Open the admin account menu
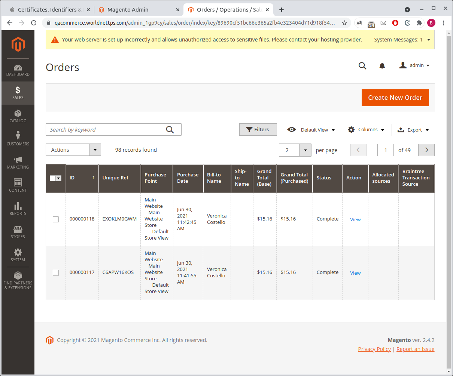This screenshot has height=376, width=453. (x=414, y=65)
